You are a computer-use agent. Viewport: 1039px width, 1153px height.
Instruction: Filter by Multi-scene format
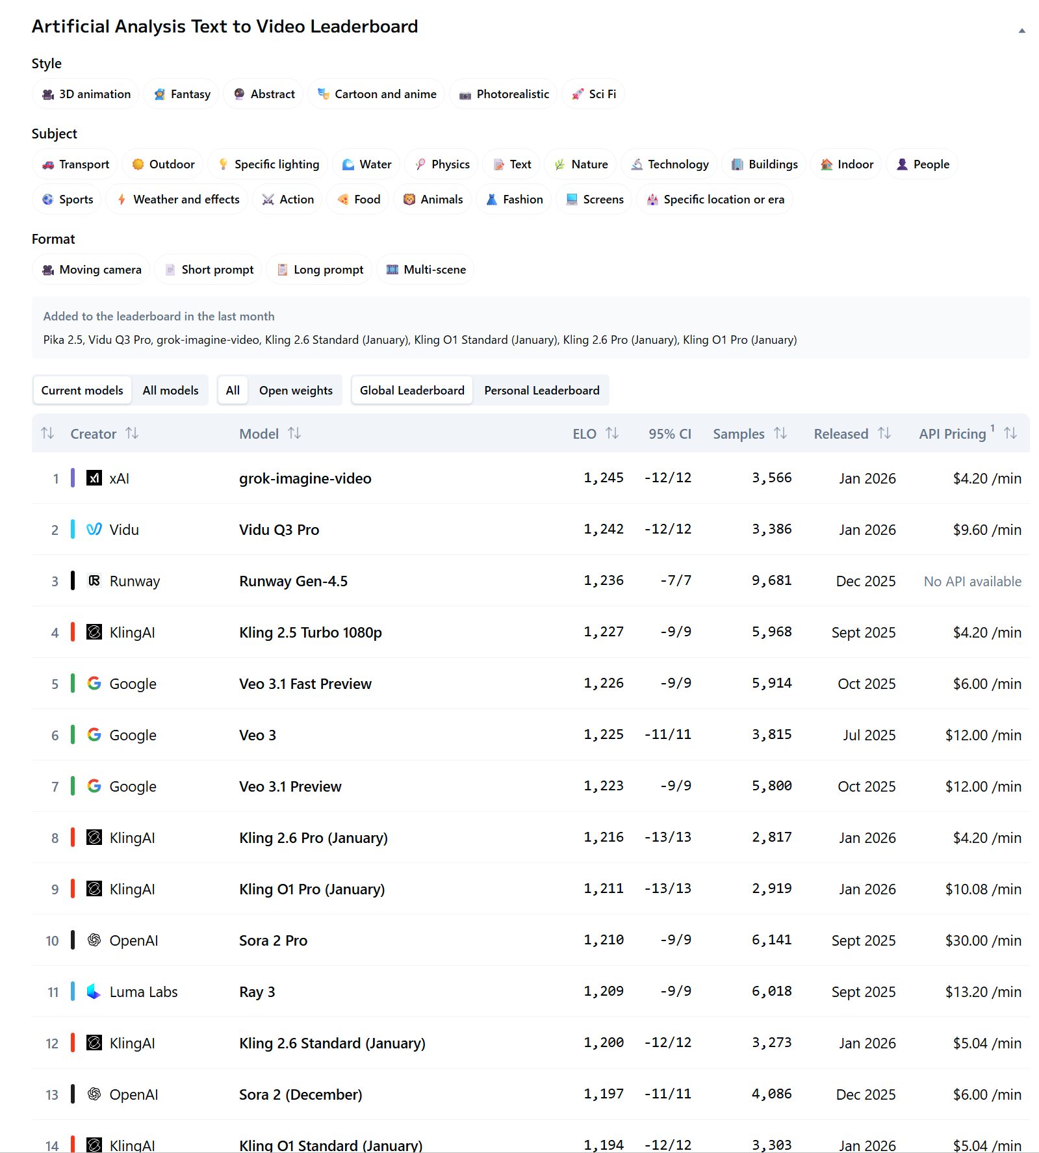point(426,270)
